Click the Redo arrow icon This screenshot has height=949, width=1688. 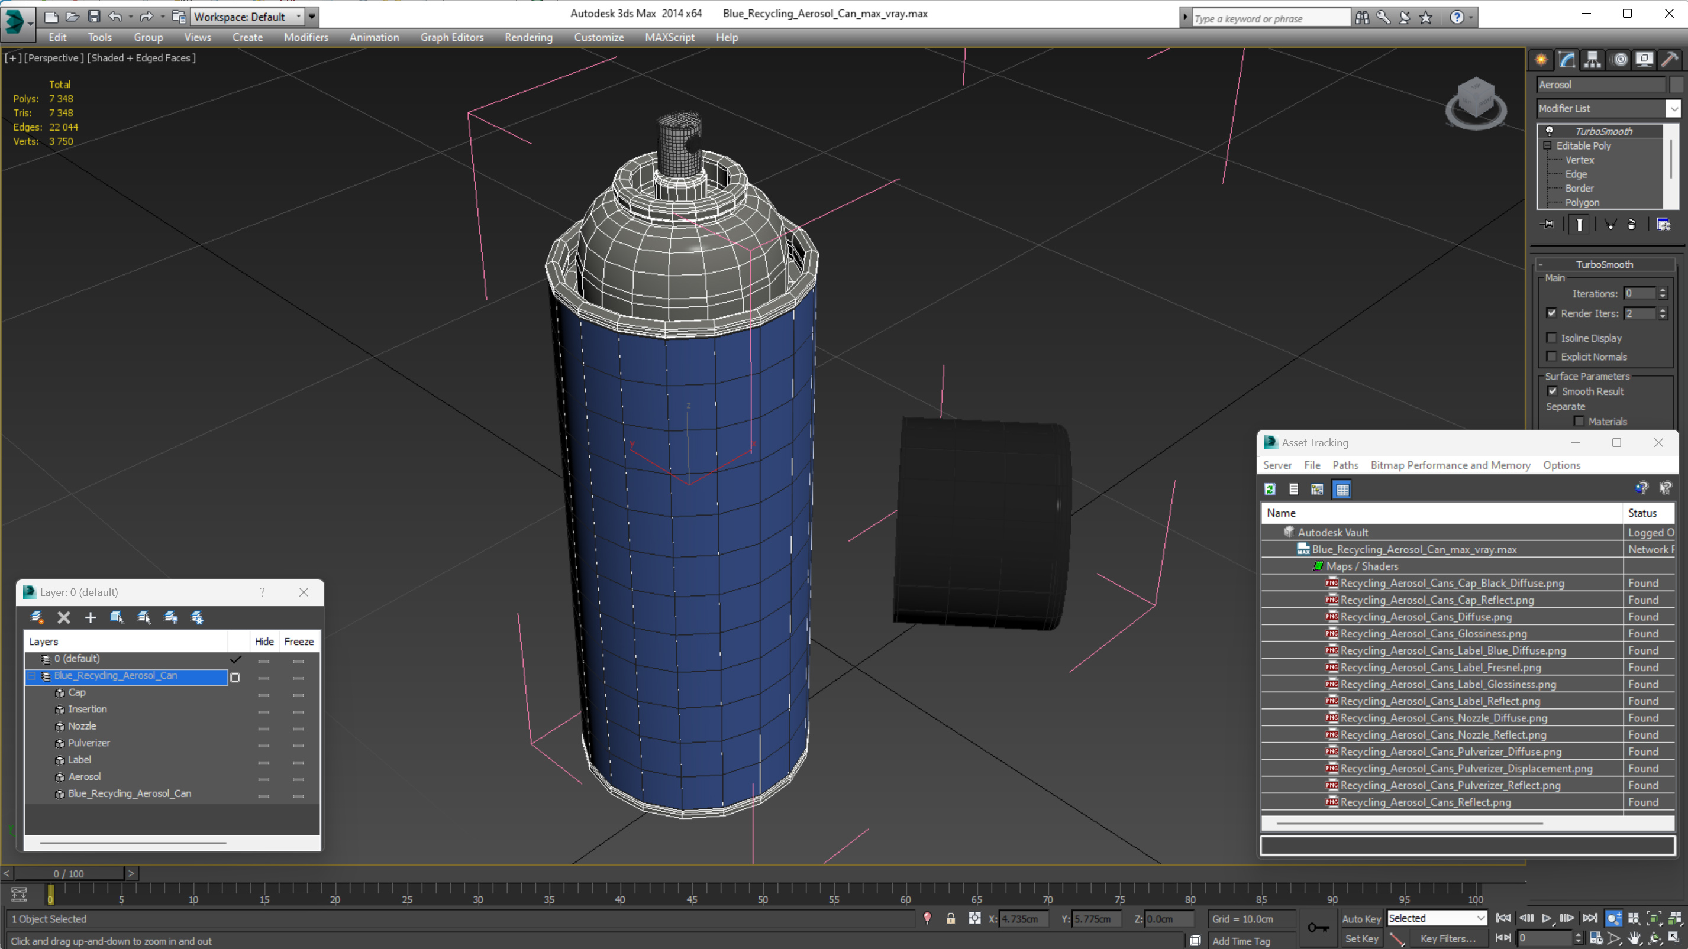(147, 17)
